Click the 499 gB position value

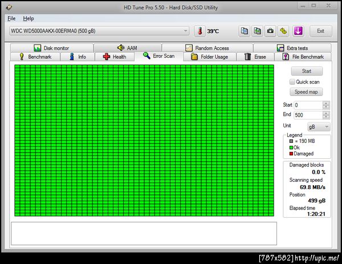317,201
